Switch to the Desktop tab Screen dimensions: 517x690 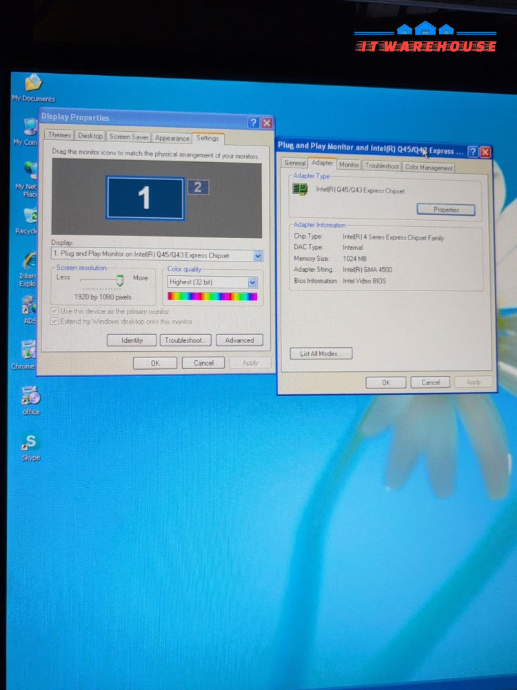[x=90, y=136]
